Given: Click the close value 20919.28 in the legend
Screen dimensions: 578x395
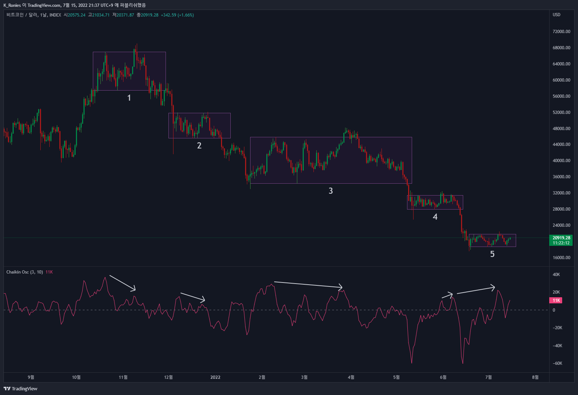Looking at the screenshot, I should tap(149, 15).
